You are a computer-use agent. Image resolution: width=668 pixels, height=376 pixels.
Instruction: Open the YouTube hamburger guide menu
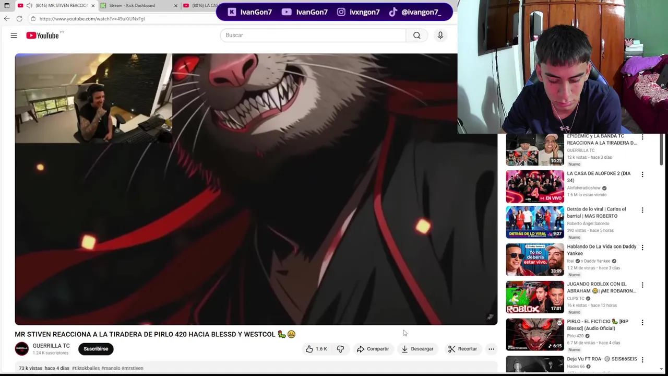point(14,36)
